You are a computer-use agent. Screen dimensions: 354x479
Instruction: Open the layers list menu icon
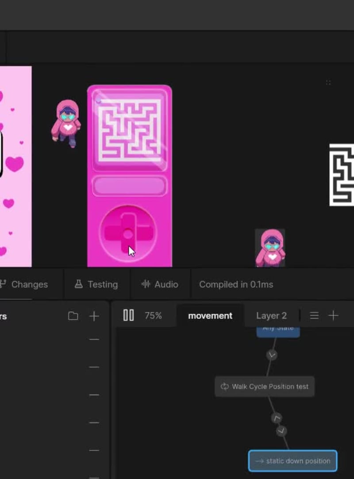point(314,316)
